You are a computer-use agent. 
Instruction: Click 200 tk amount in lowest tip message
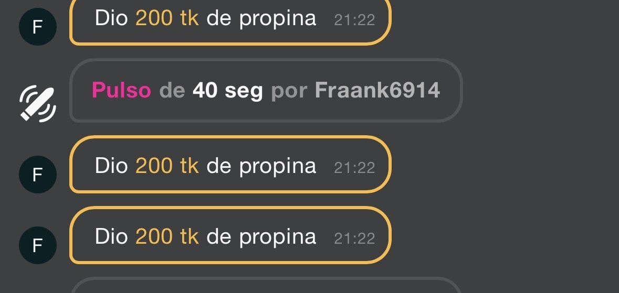pyautogui.click(x=167, y=236)
